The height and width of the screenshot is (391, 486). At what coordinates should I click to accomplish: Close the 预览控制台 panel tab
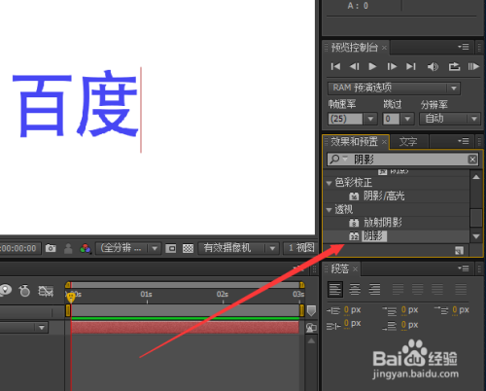coord(384,48)
